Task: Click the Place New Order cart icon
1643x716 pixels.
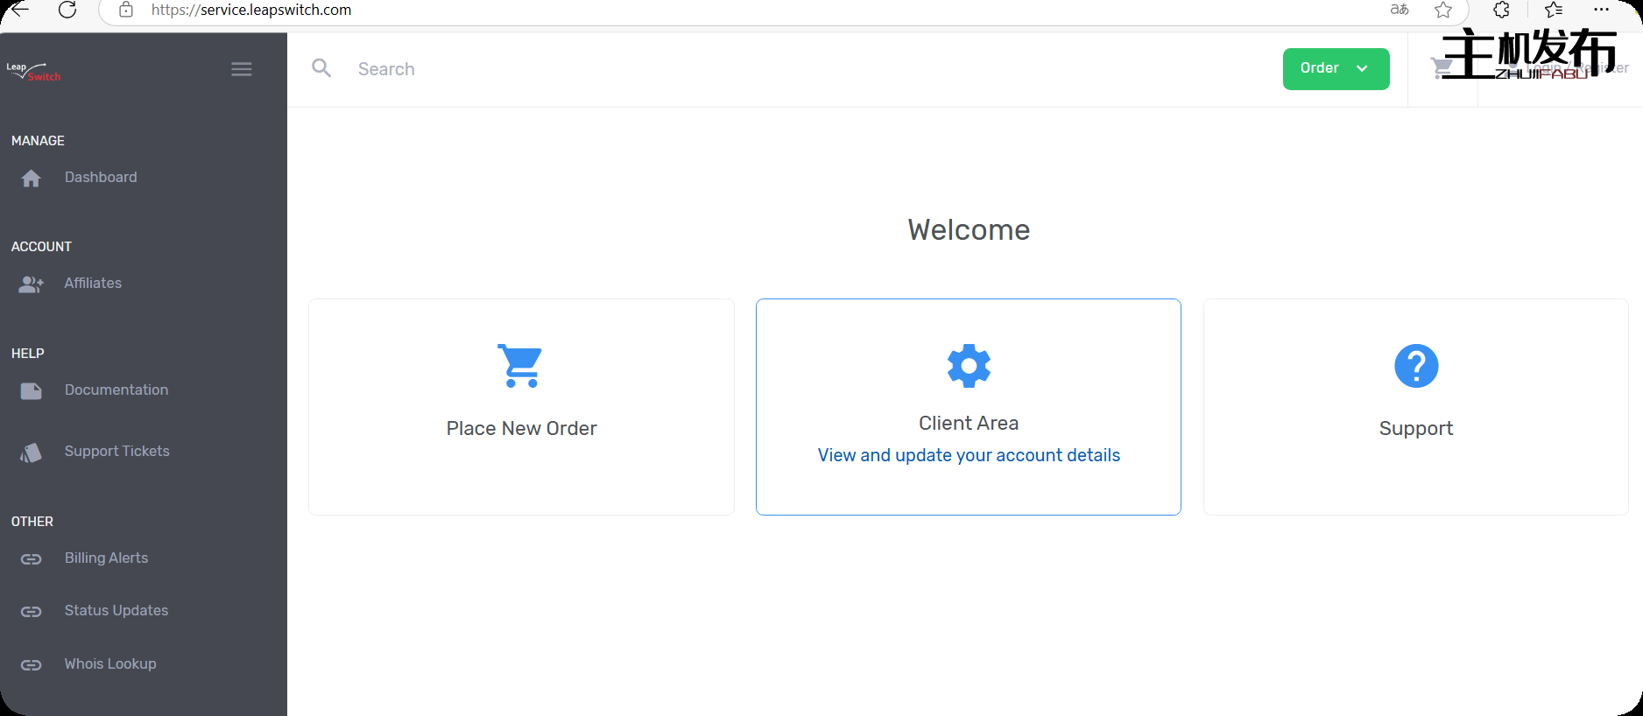Action: 521,366
